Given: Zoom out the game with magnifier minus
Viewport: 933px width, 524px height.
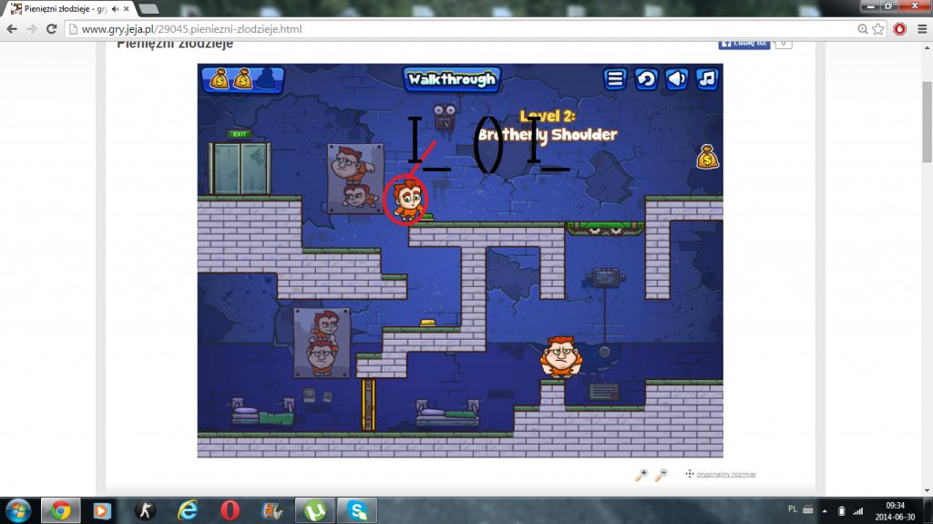Looking at the screenshot, I should point(661,475).
